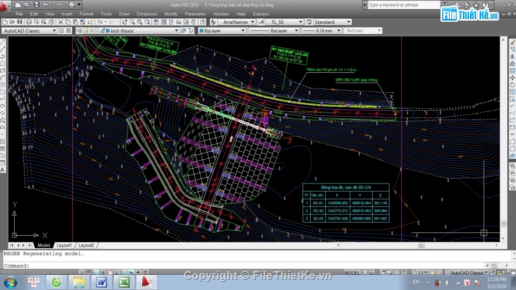Click the layer color swatch in layer dropdown
Viewport: 516px width, 290px height.
point(108,30)
